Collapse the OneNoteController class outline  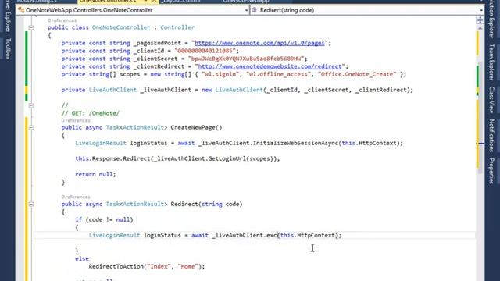(x=31, y=27)
